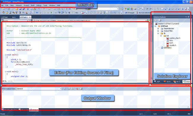Viewport: 193px width, 116px height.
Task: Expand the Dependencies node
Action: (158, 29)
